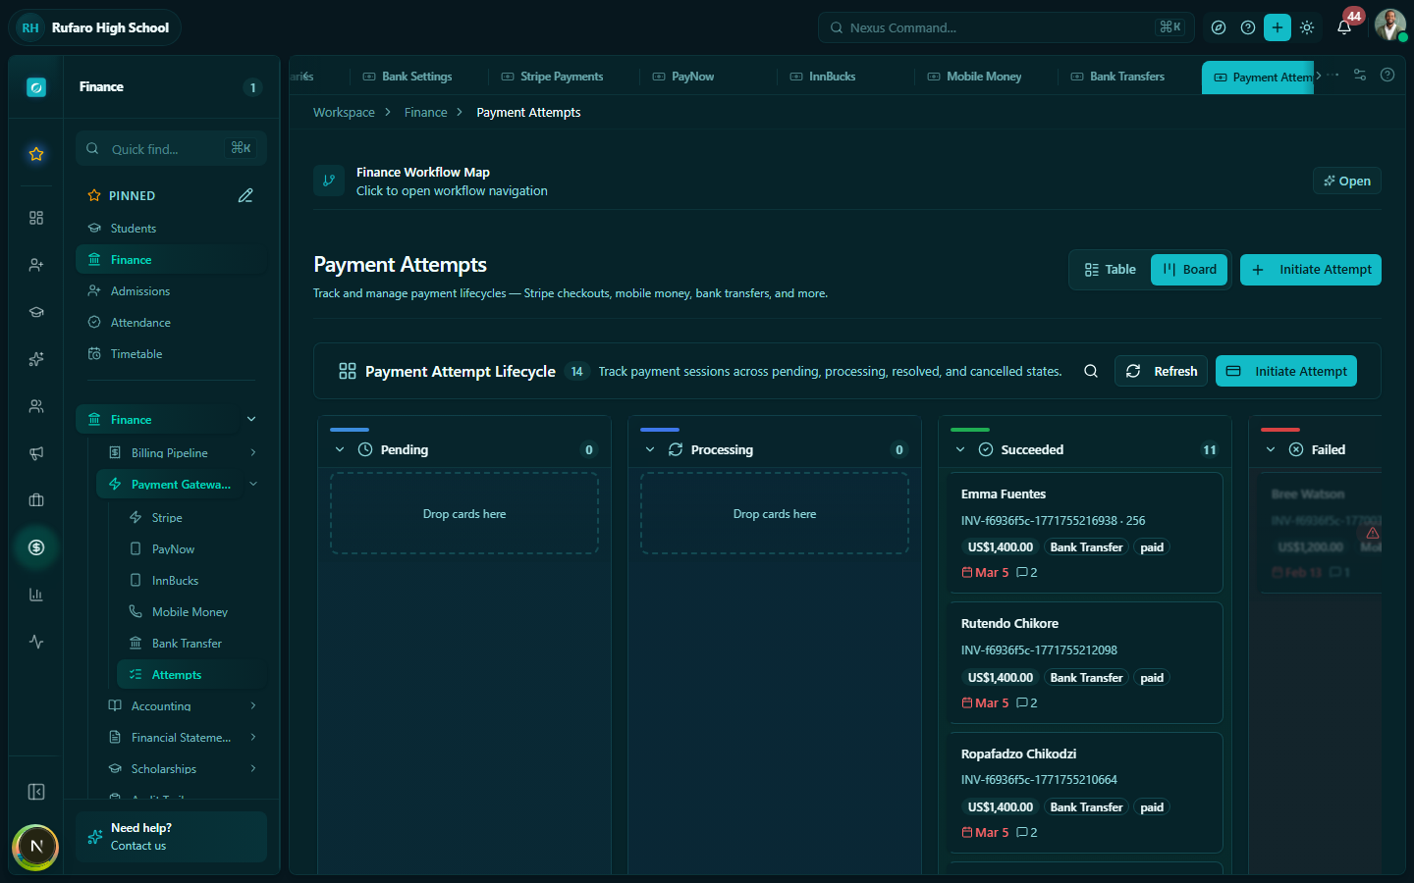
Task: Go to Workspace breadcrumb
Action: [344, 113]
